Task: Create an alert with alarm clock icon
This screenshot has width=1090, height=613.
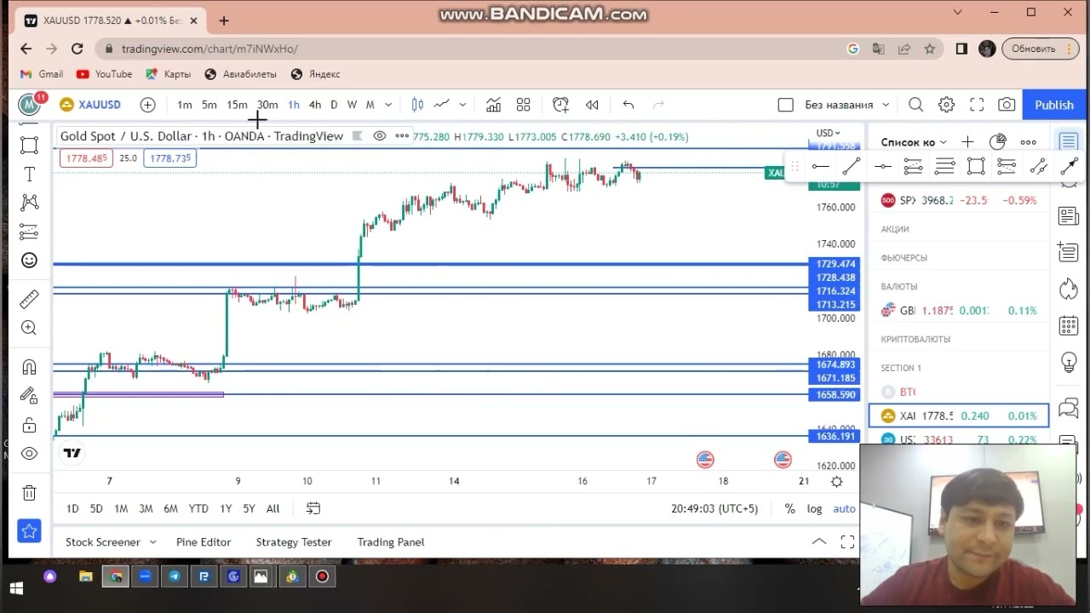Action: (560, 105)
